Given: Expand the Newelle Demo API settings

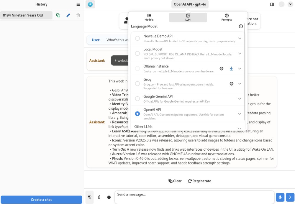Looking at the screenshot, I should tap(240, 38).
